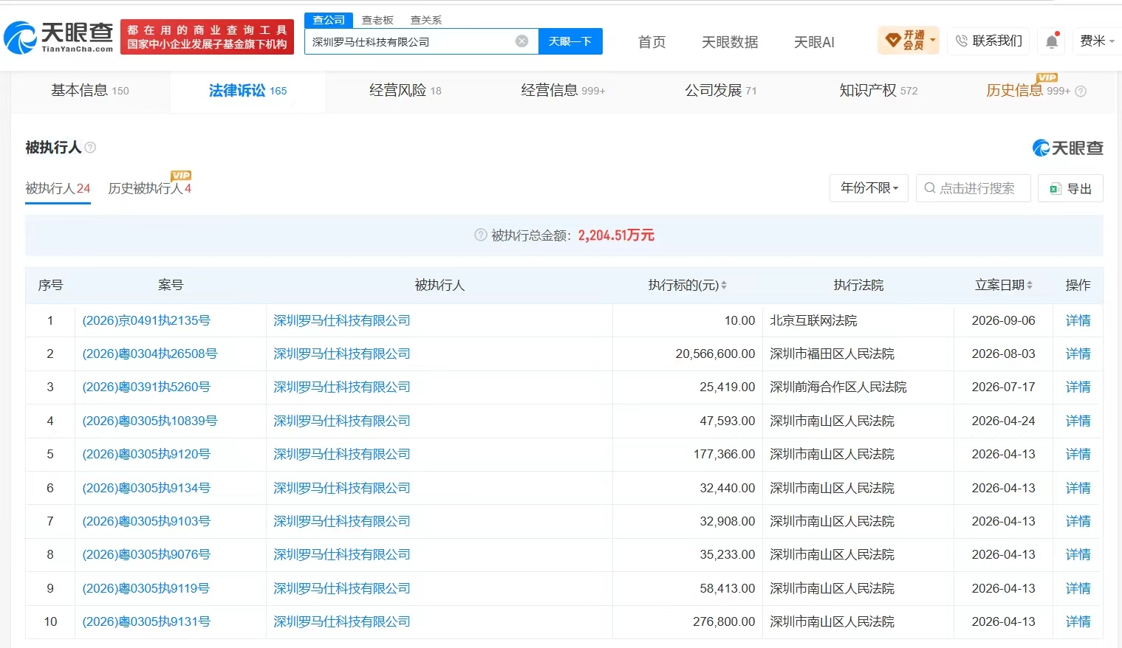Viewport: 1122px width, 648px height.
Task: Sort by 执行标的(元) arrows
Action: click(x=724, y=285)
